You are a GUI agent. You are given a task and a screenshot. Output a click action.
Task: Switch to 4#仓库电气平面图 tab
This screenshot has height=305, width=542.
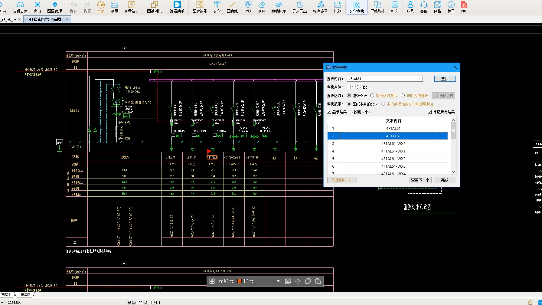point(45,19)
